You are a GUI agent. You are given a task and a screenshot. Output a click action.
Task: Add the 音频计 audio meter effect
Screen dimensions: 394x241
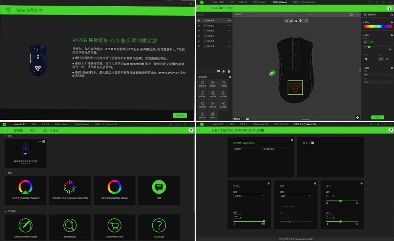pyautogui.click(x=213, y=115)
